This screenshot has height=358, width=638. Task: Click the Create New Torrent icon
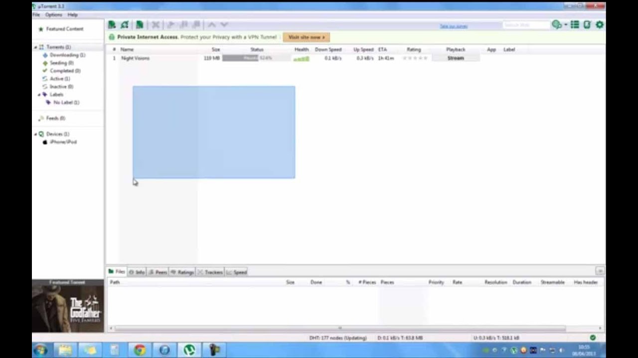coord(140,24)
